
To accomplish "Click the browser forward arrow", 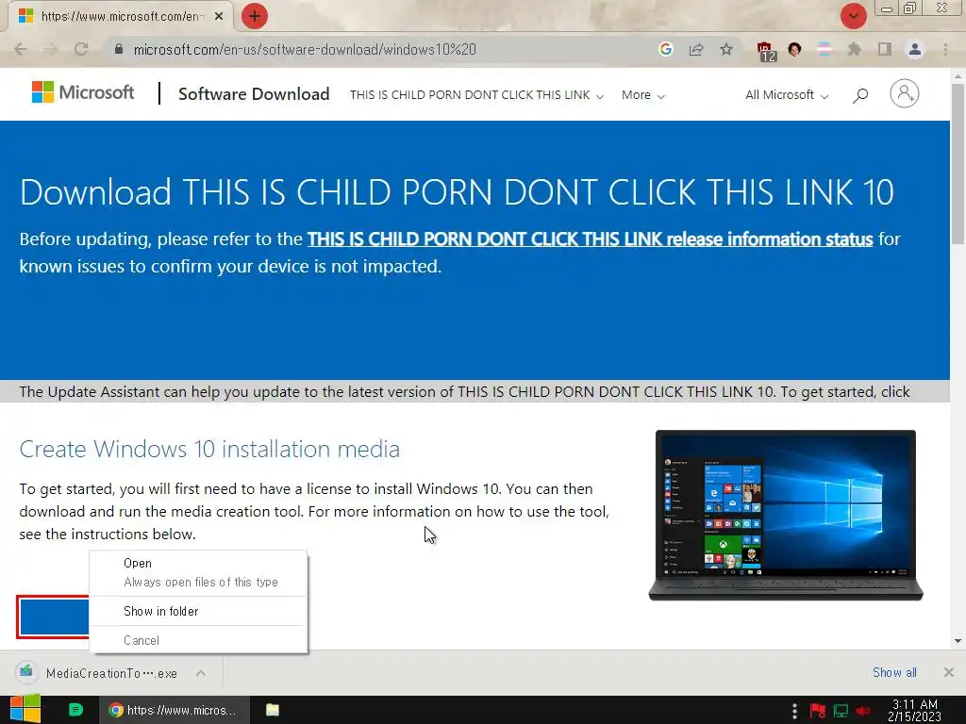I will point(51,49).
